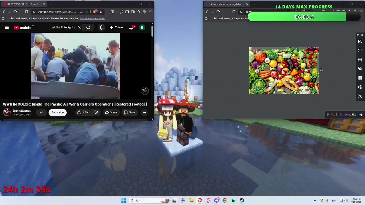Image resolution: width=365 pixels, height=205 pixels.
Task: Bookmark the puzzle page
Action: point(234,12)
